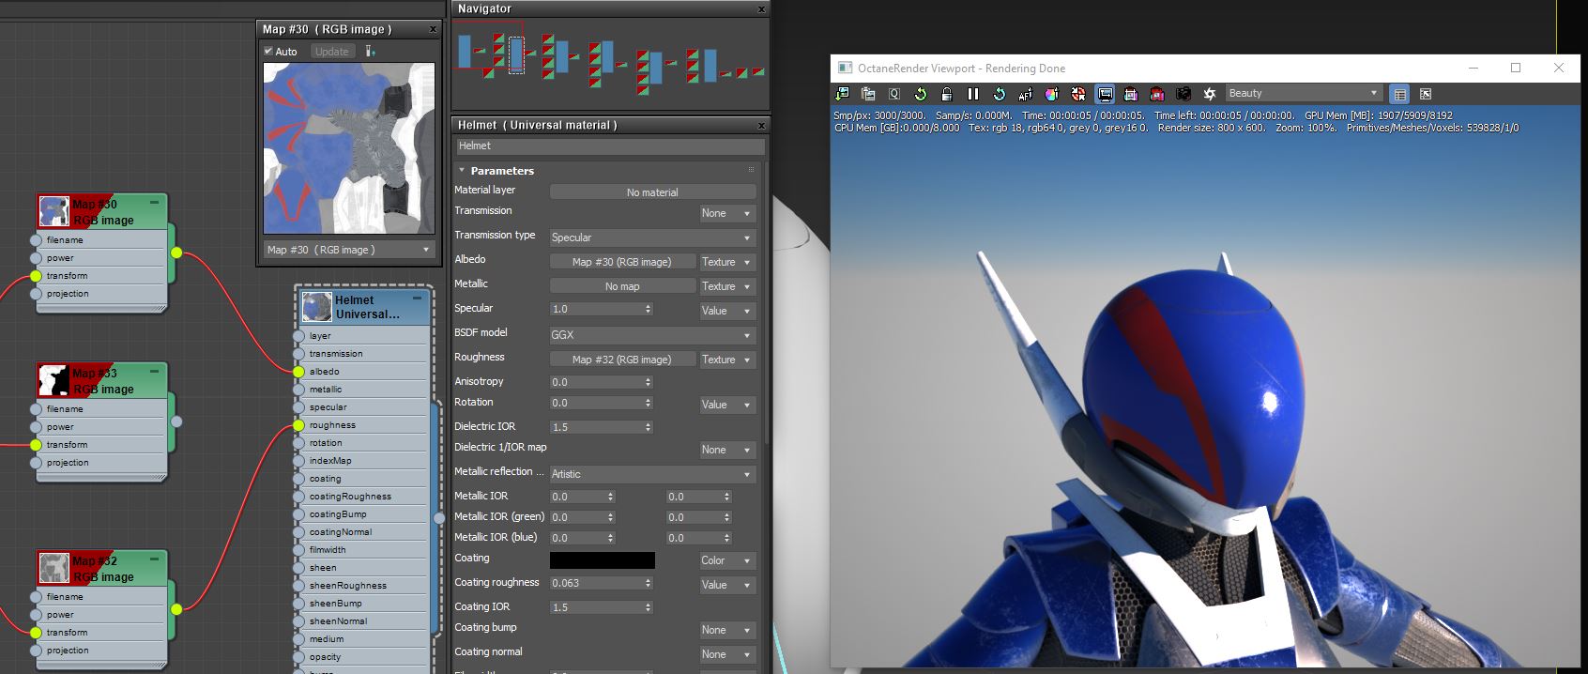Click the AF autofocus picker icon
The height and width of the screenshot is (674, 1588).
[1026, 94]
